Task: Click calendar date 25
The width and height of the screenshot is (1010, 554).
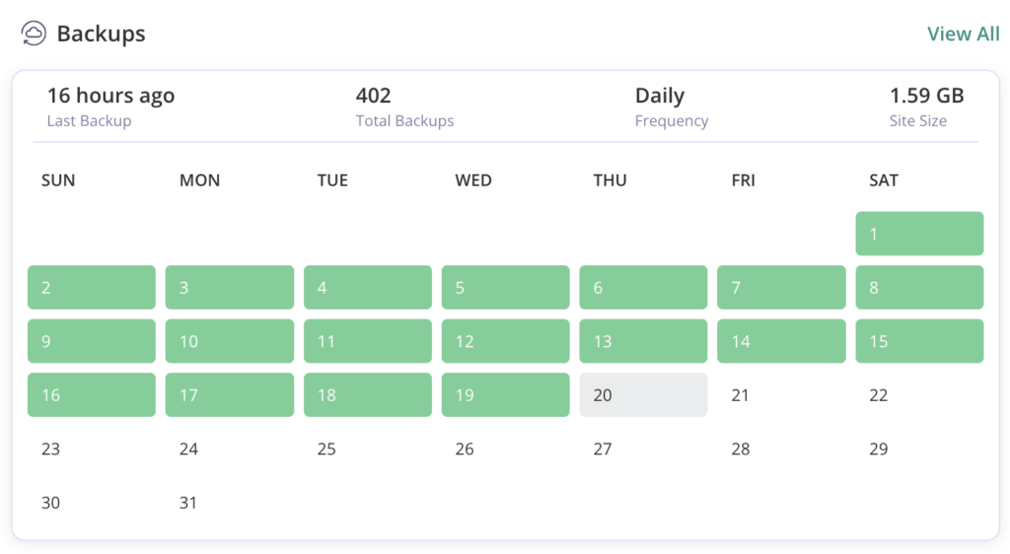Action: pyautogui.click(x=326, y=450)
